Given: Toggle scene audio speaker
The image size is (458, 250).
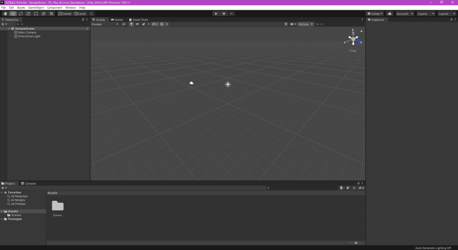Looking at the screenshot, I should (x=137, y=24).
